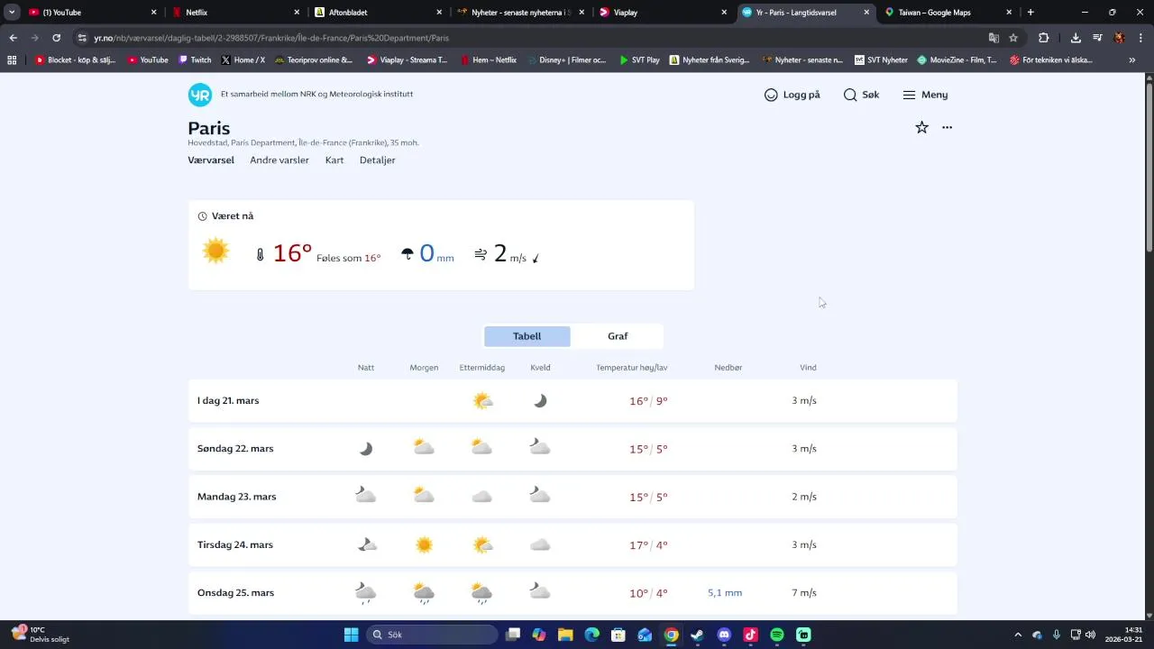This screenshot has height=649, width=1154.
Task: Open the tab search dropdown arrow
Action: tap(12, 13)
